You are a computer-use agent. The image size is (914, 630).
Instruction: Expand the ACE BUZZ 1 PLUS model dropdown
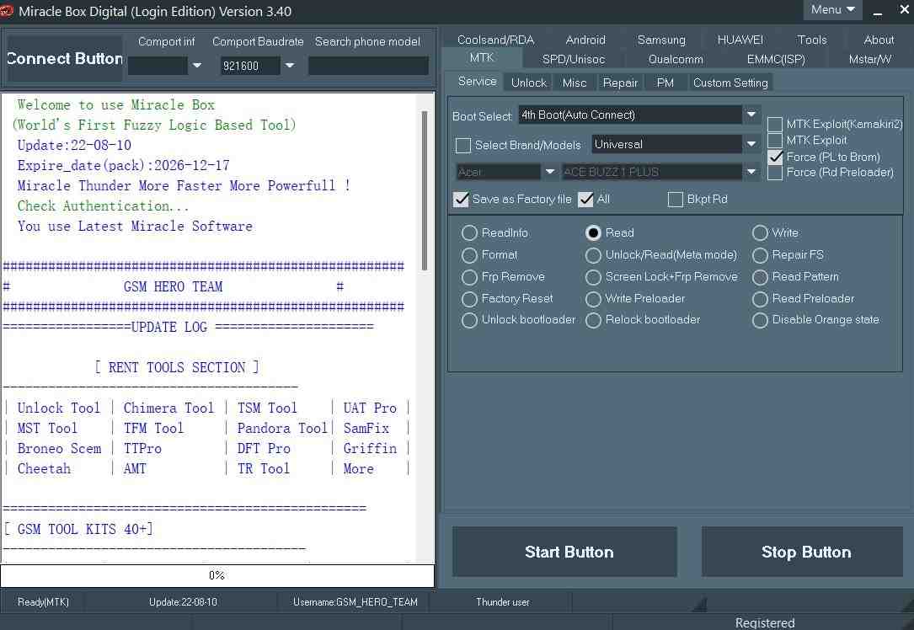(751, 172)
